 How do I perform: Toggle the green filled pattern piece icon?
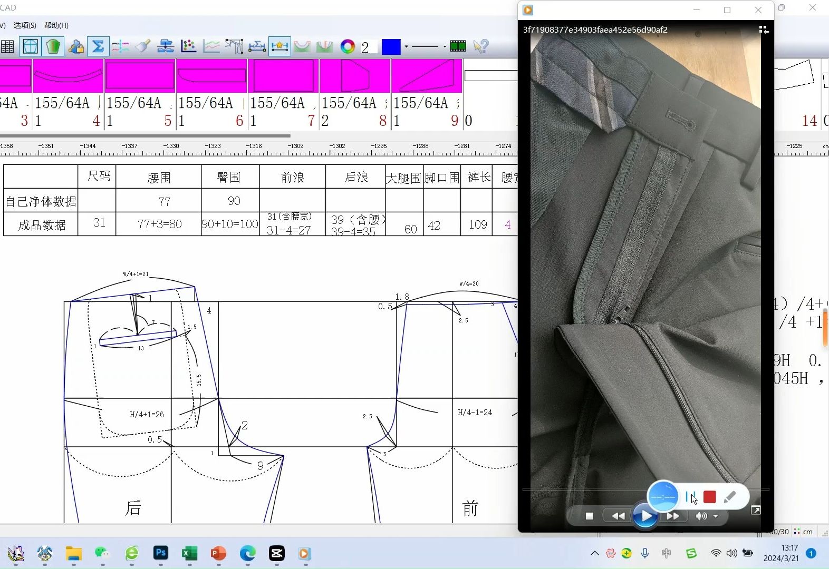53,46
